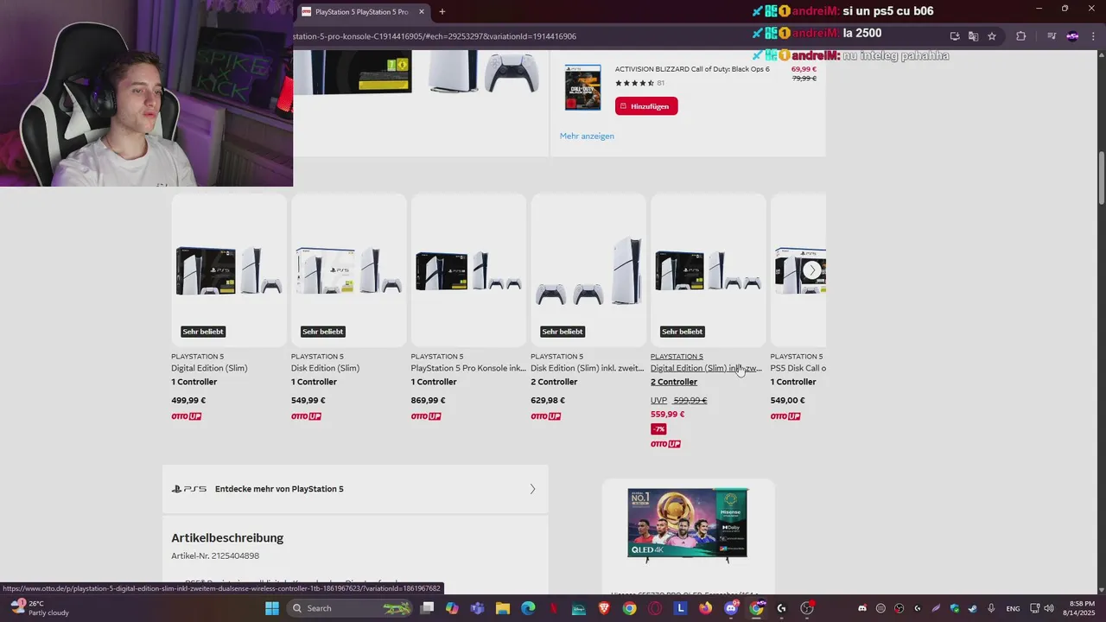Image resolution: width=1106 pixels, height=622 pixels.
Task: Launch Microsoft Edge from the taskbar
Action: pos(528,608)
